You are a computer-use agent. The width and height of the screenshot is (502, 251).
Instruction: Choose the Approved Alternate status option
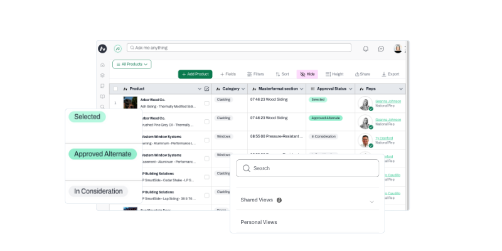(x=103, y=154)
